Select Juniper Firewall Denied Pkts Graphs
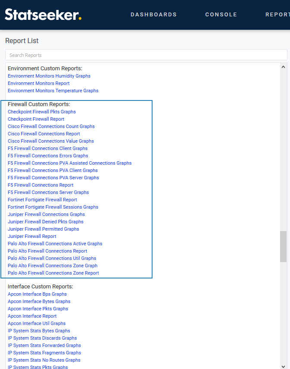Image resolution: width=290 pixels, height=369 pixels. click(46, 222)
